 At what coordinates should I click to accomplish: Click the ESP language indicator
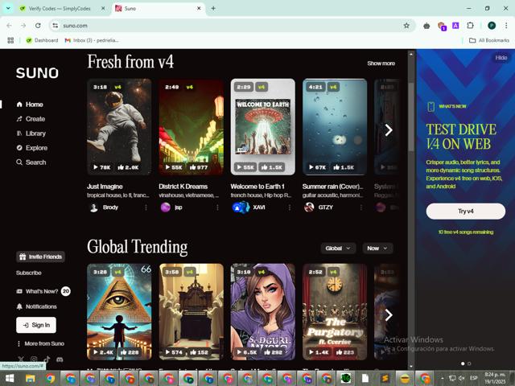pyautogui.click(x=474, y=379)
